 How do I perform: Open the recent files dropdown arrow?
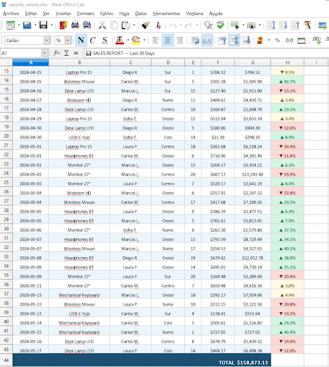(35, 25)
